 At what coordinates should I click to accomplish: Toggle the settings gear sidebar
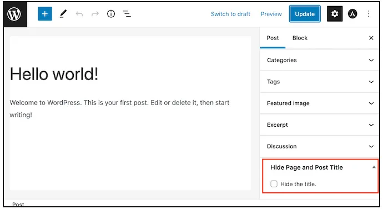coord(335,14)
